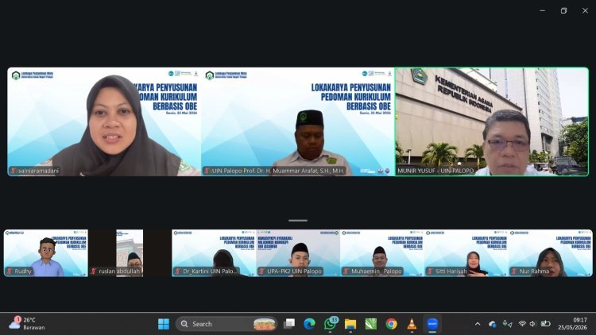Click muted mic icon on UPA-PK2 UIN Palopo tile
This screenshot has width=596, height=335.
click(261, 271)
